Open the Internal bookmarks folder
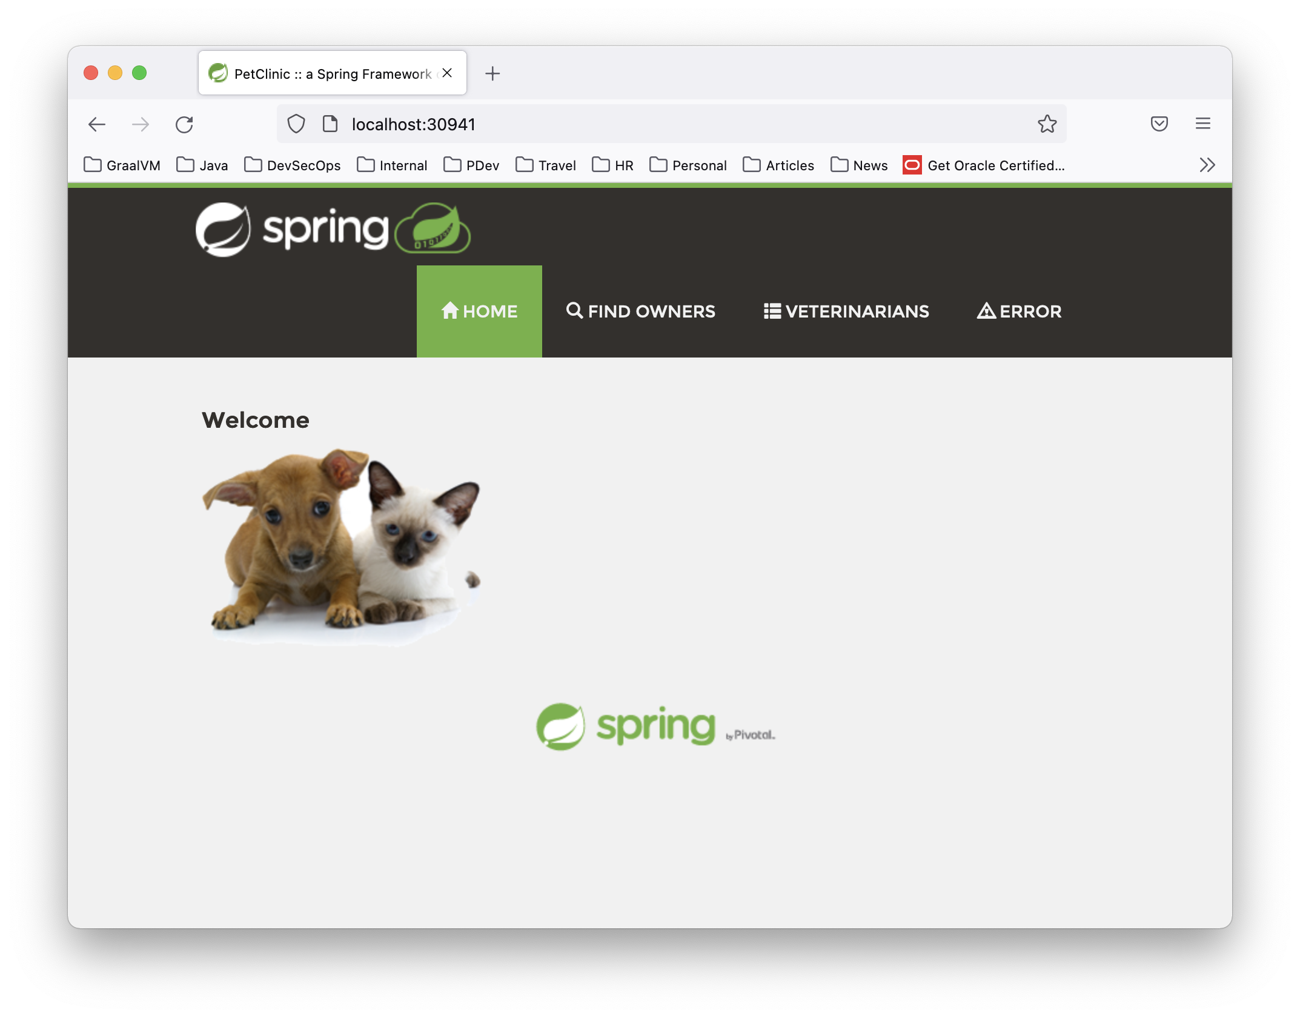Image resolution: width=1300 pixels, height=1018 pixels. [392, 165]
